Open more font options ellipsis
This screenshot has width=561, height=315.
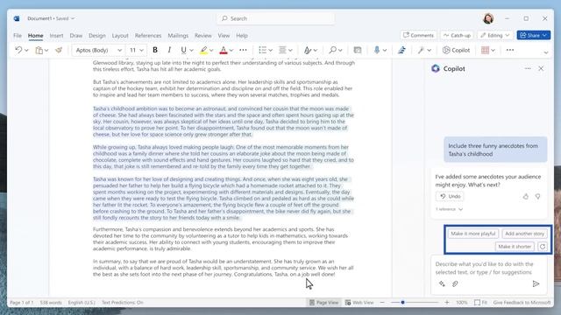point(243,51)
